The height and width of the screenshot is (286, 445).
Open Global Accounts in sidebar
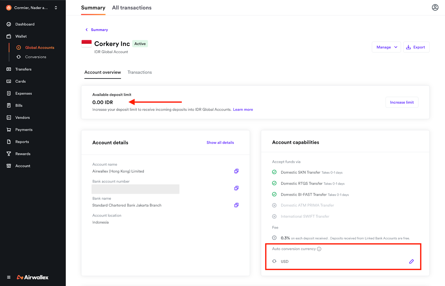click(x=39, y=48)
